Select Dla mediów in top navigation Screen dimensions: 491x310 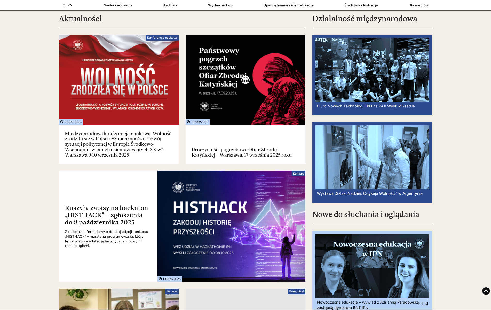418,5
